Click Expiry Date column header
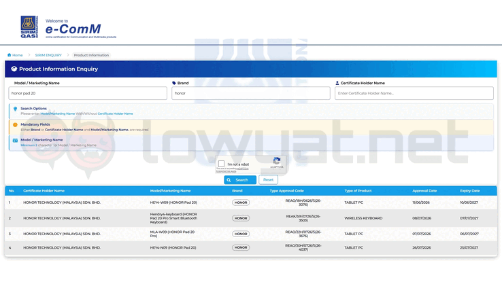This screenshot has height=282, width=502. [x=469, y=191]
